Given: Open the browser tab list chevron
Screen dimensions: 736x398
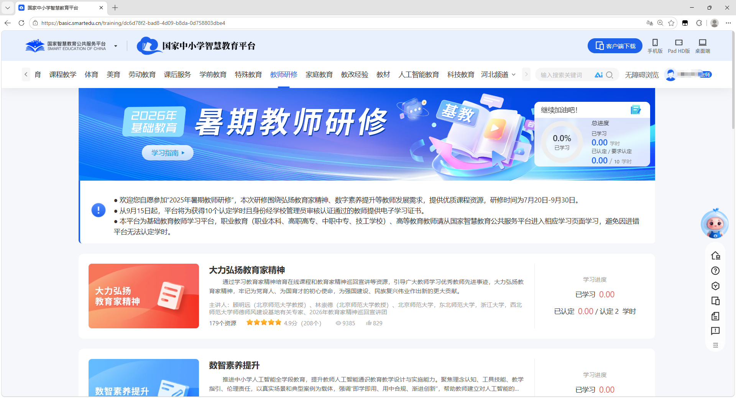Looking at the screenshot, I should [7, 8].
